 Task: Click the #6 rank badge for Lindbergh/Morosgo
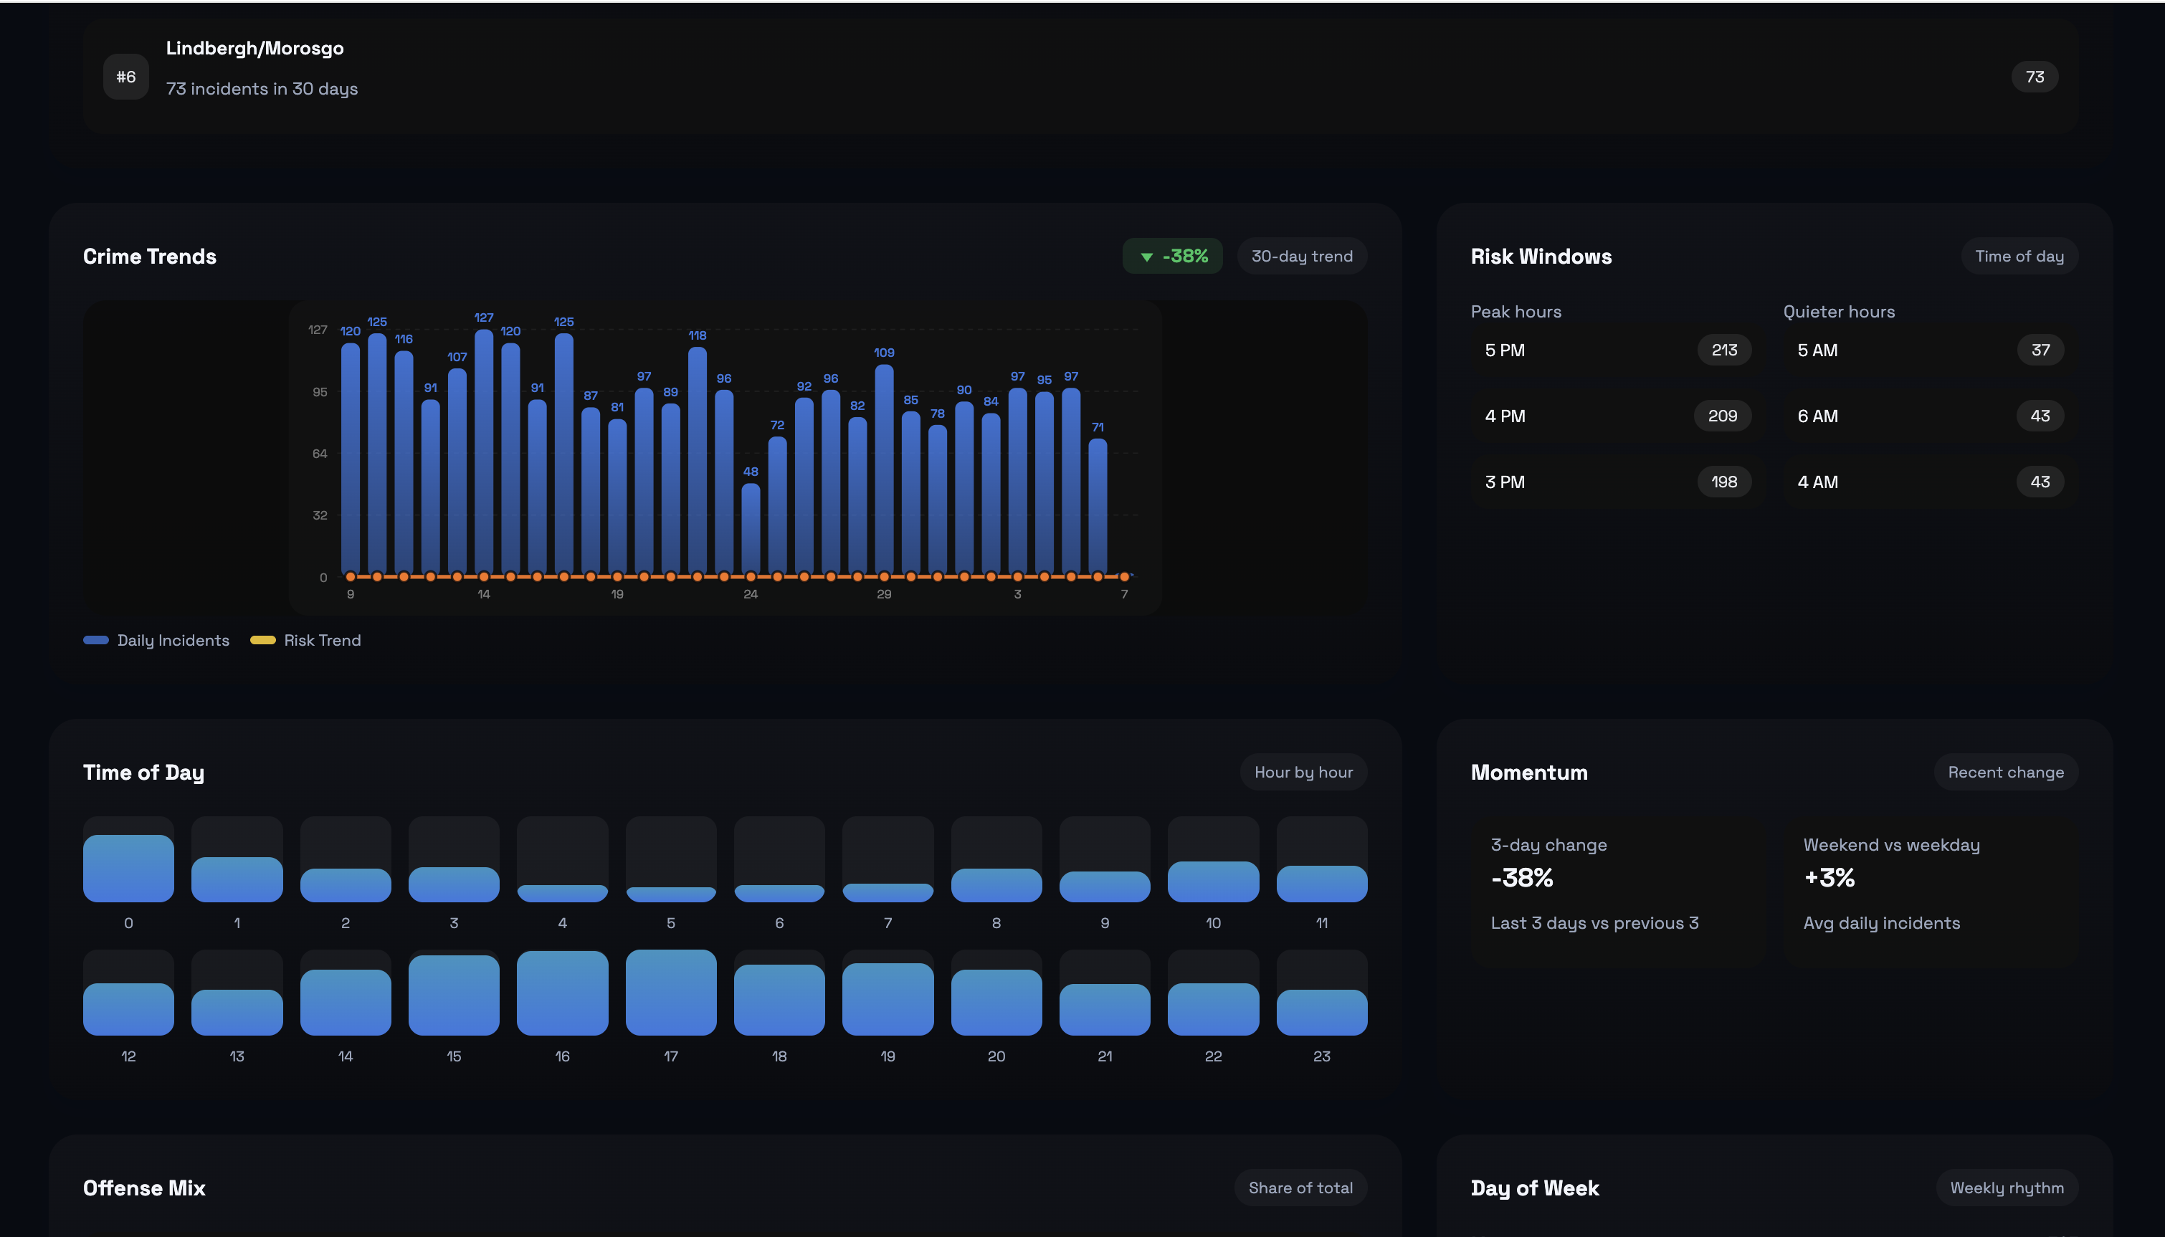tap(125, 77)
